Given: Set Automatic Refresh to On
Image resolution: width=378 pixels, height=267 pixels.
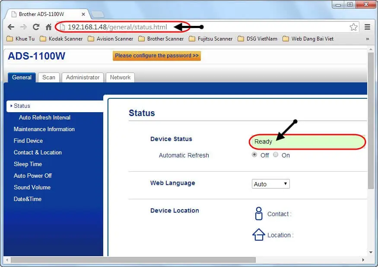Looking at the screenshot, I should coord(276,155).
